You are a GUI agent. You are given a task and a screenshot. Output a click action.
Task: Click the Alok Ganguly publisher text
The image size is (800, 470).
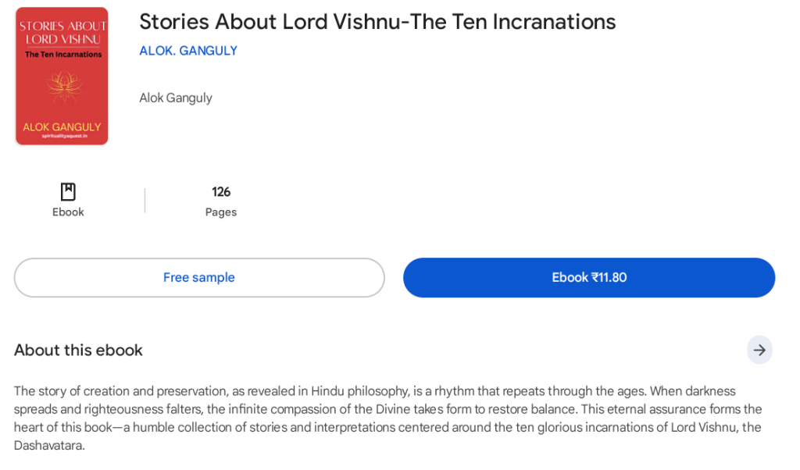click(176, 98)
